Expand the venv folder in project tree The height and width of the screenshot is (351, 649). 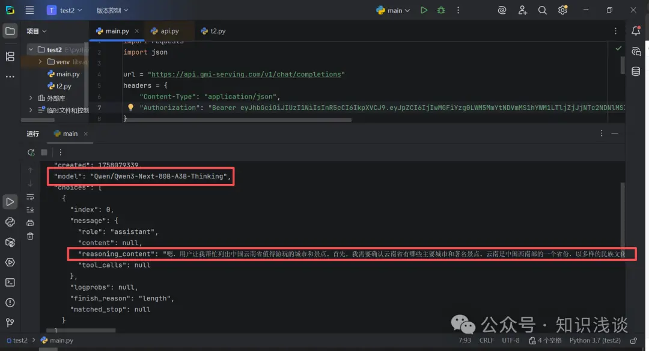click(40, 62)
